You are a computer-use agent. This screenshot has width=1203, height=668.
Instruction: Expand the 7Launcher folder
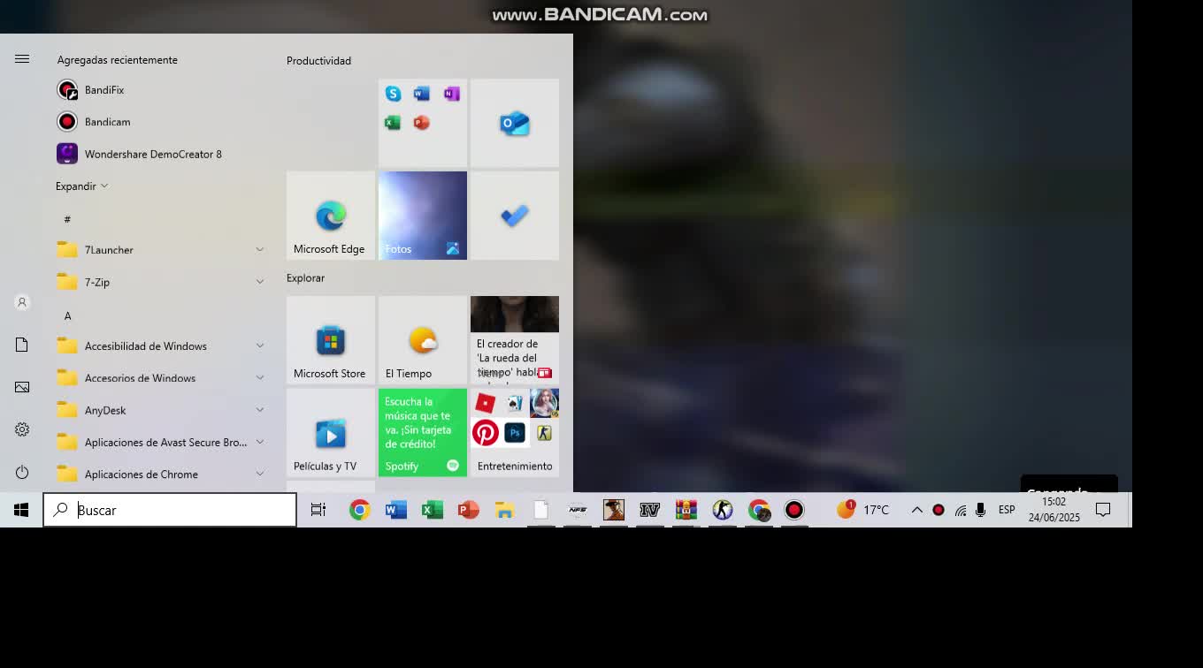click(x=159, y=250)
